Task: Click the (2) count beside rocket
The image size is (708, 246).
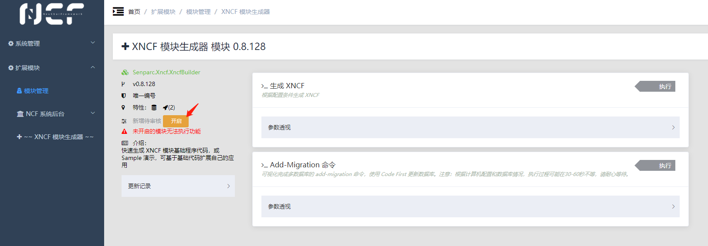Action: click(172, 107)
